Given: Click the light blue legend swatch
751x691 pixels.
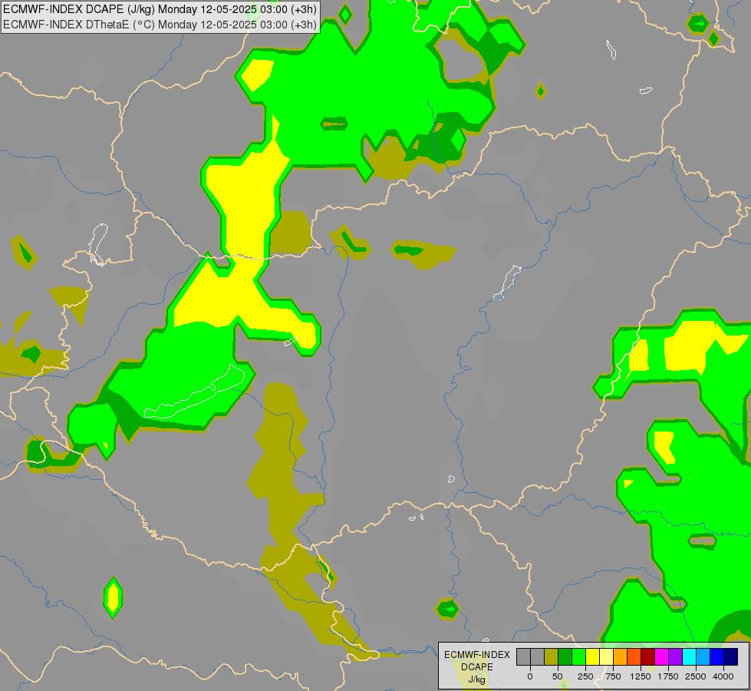Looking at the screenshot, I should 703,657.
